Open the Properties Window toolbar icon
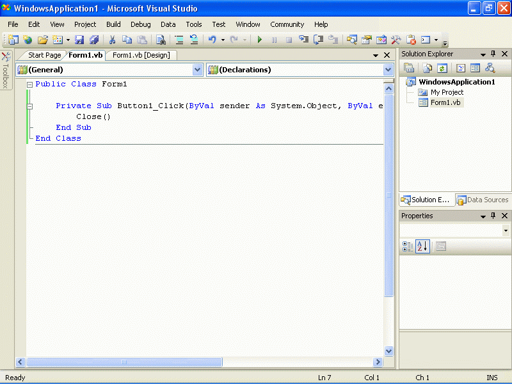This screenshot has height=384, width=512. click(x=367, y=40)
